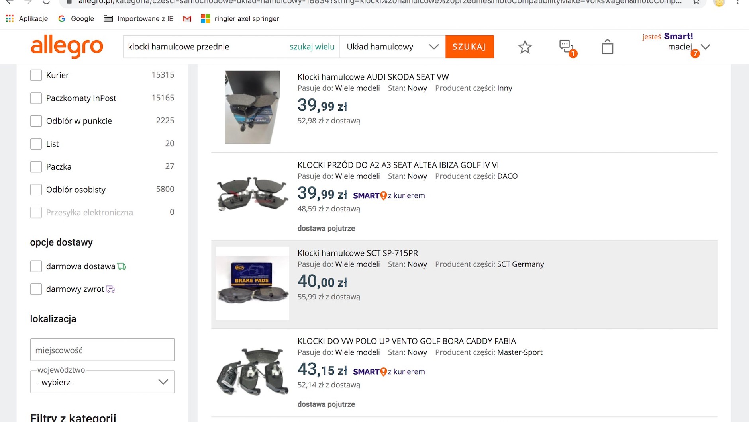This screenshot has width=749, height=422.
Task: Expand the maciej account menu chevron
Action: (x=706, y=47)
